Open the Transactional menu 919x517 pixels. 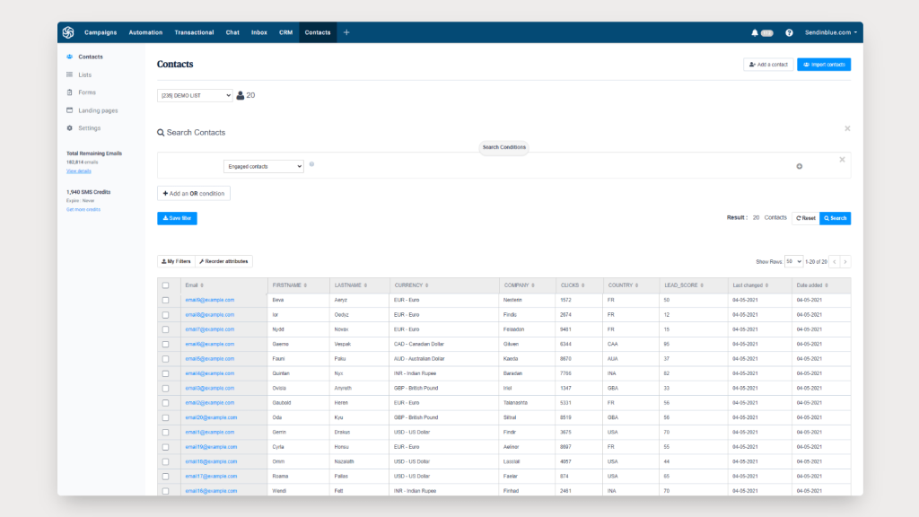coord(194,33)
